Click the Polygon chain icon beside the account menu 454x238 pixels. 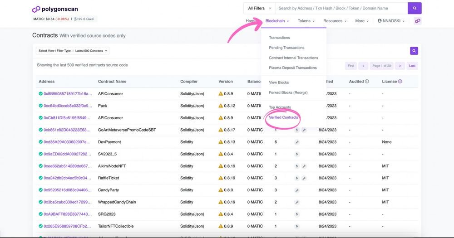(417, 21)
